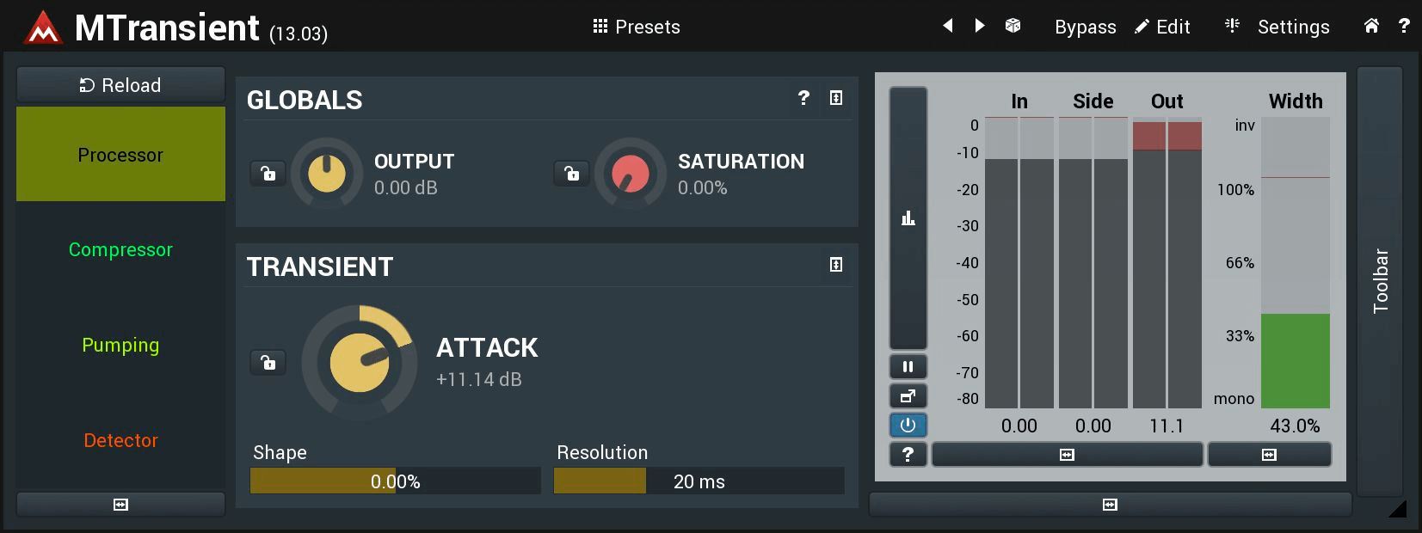The image size is (1422, 533).
Task: Switch to the Detector tab
Action: 120,440
